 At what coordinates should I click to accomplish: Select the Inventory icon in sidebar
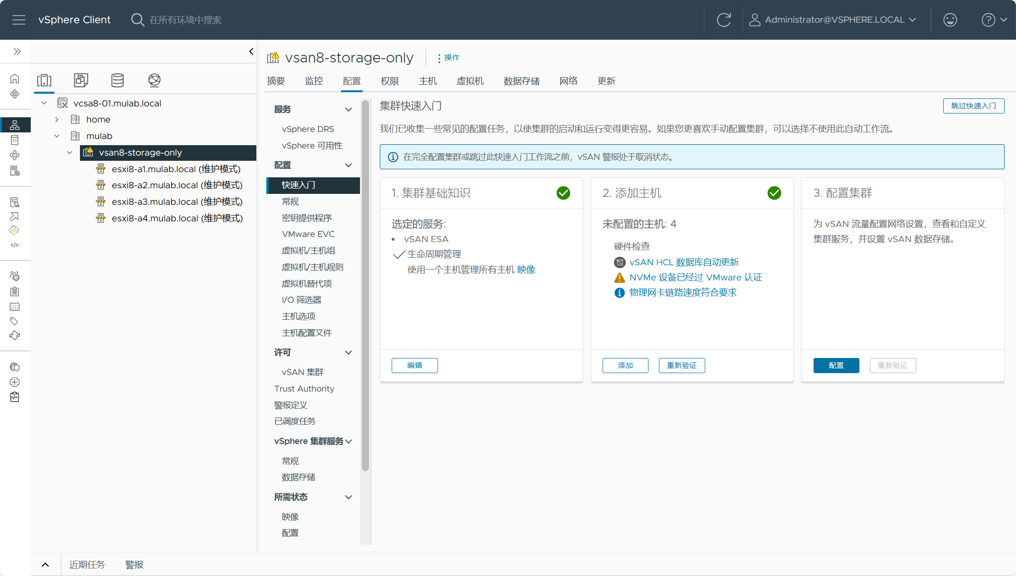pyautogui.click(x=15, y=125)
